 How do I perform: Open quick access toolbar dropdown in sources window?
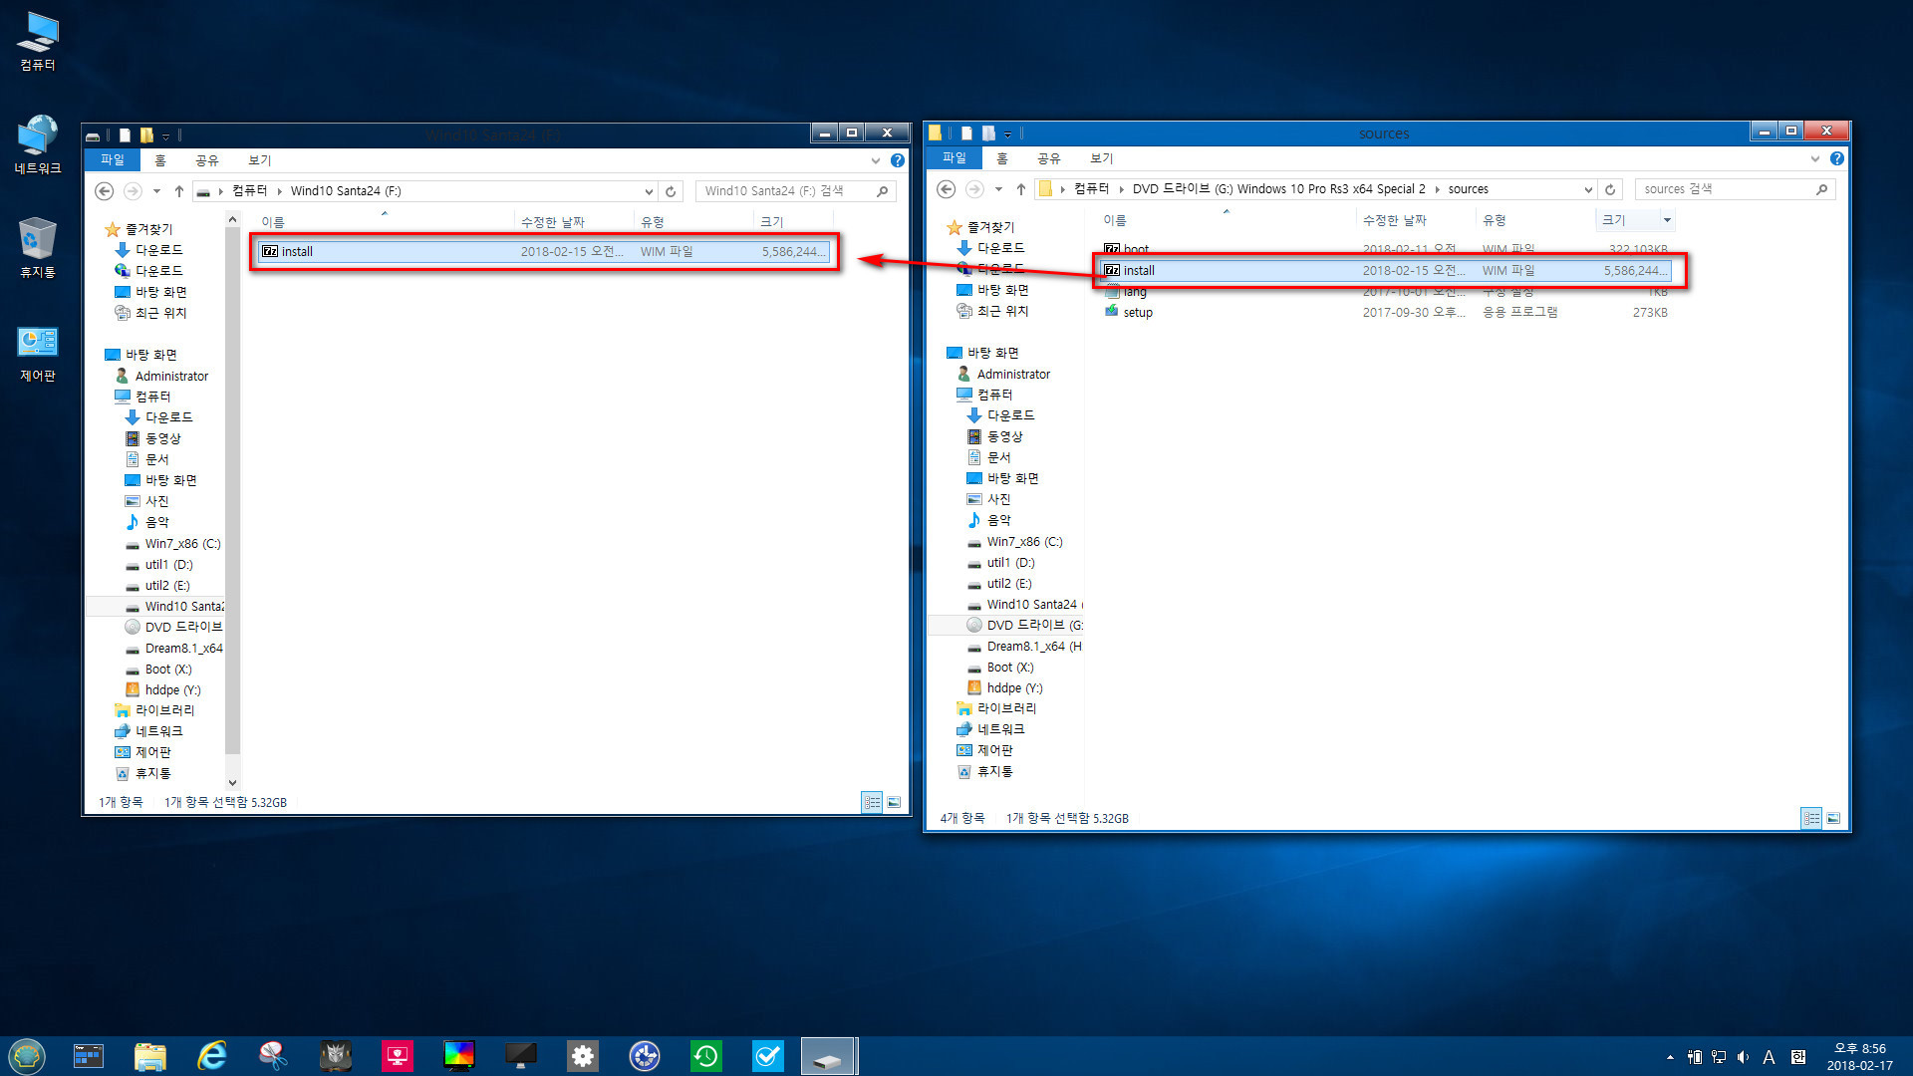click(x=1008, y=134)
